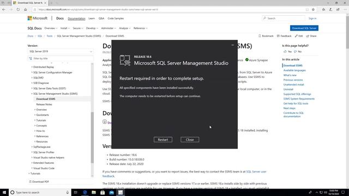
Task: Open the Q&A tab
Action: point(101,19)
